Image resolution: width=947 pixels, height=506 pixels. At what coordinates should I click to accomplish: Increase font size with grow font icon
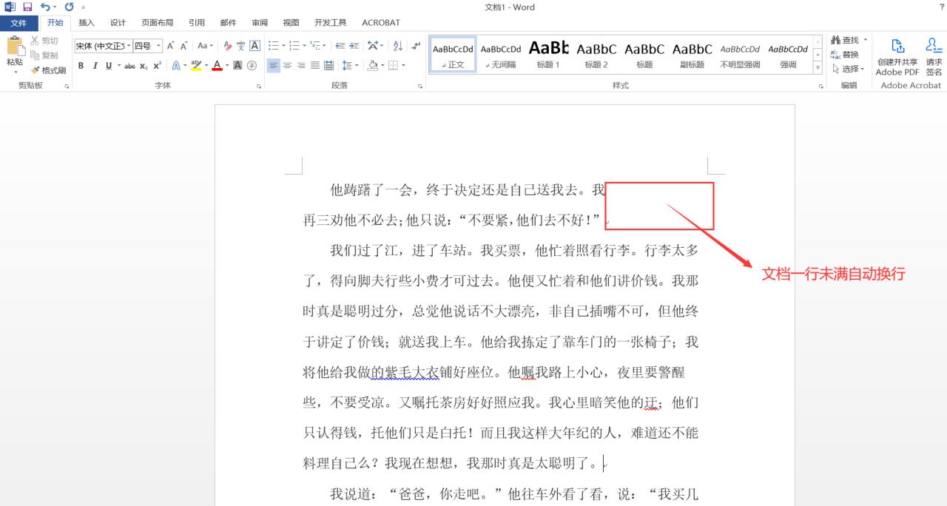pyautogui.click(x=170, y=46)
